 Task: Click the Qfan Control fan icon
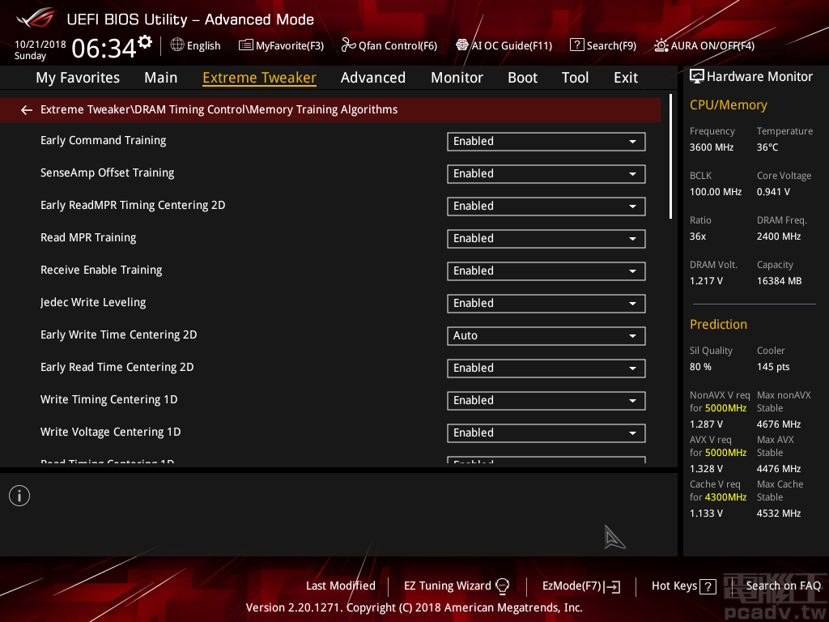348,45
